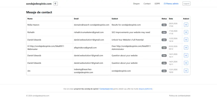
Task: Click subject Results for sondajedeopinie.com
Action: coord(126,25)
